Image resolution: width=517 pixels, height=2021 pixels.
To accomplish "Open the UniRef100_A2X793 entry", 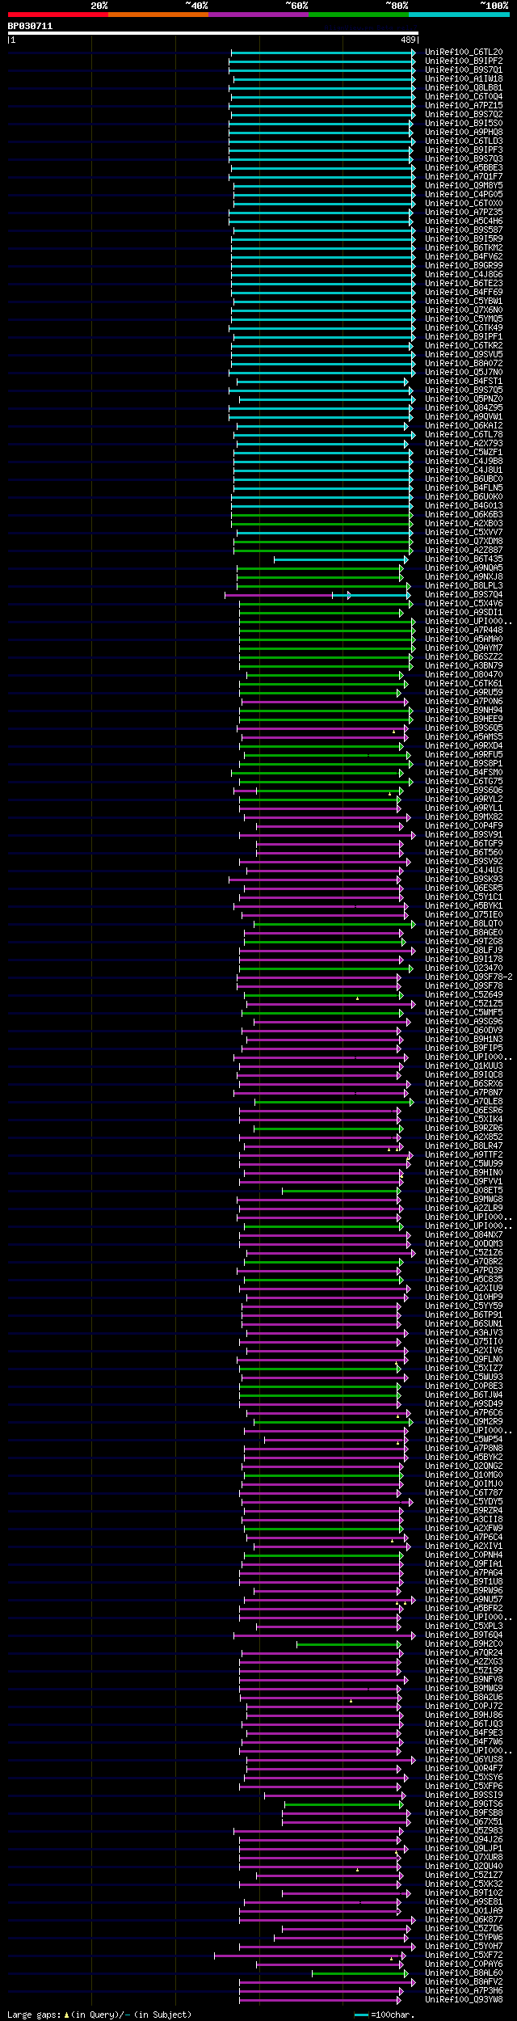I will [x=464, y=444].
